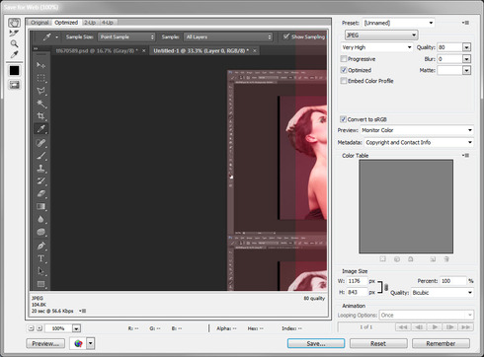
Task: Open the Blur slider arrow
Action: tap(466, 59)
